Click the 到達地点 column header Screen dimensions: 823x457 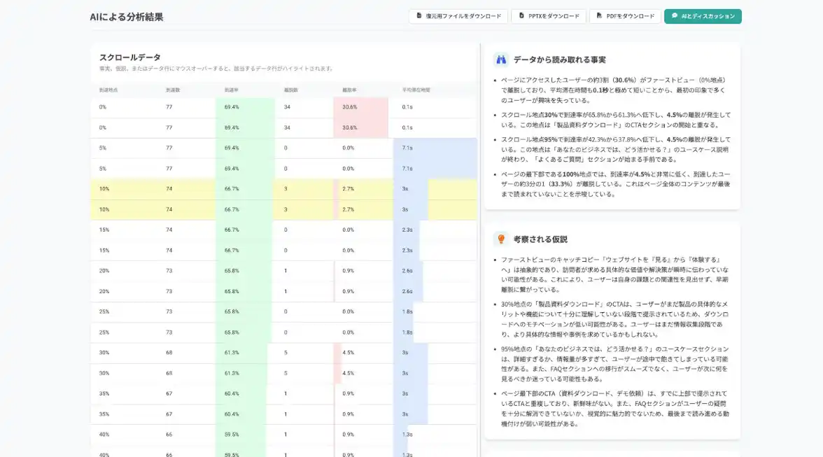(x=108, y=90)
